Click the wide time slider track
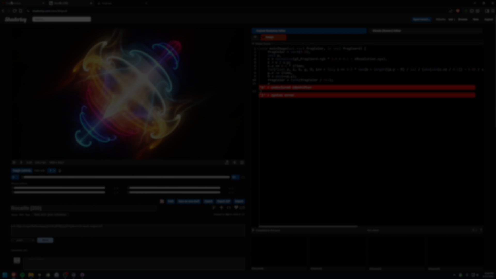Image resolution: width=496 pixels, height=279 pixels. (126, 177)
